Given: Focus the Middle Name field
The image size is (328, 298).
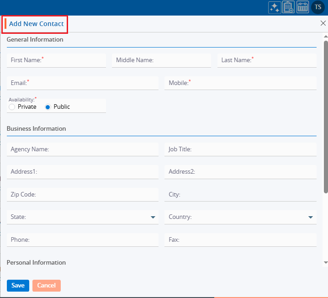Looking at the screenshot, I should (161, 60).
